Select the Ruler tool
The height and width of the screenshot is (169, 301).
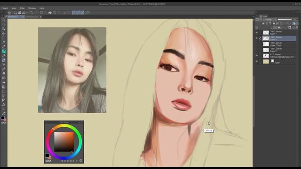click(3, 100)
